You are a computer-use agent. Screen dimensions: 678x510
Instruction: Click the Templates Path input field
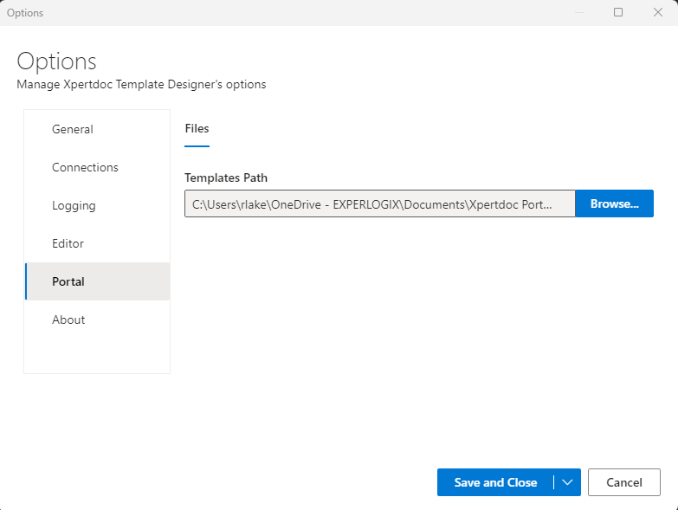pos(379,203)
